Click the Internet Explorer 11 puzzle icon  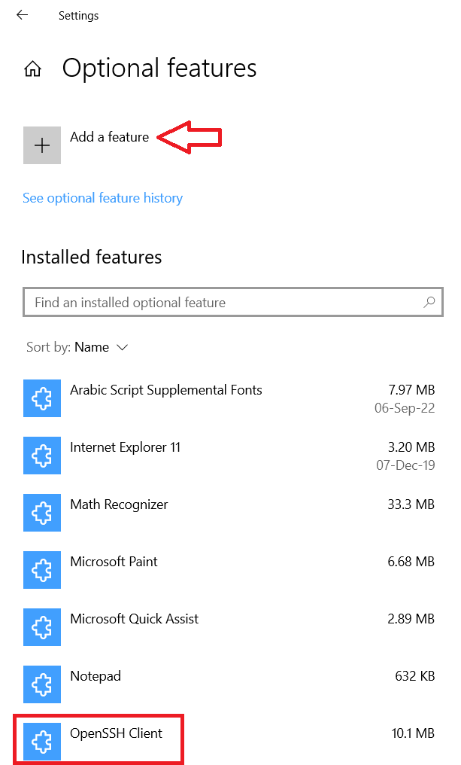(42, 456)
